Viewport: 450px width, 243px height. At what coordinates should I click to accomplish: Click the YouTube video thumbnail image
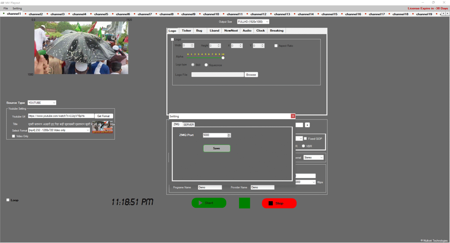[103, 127]
